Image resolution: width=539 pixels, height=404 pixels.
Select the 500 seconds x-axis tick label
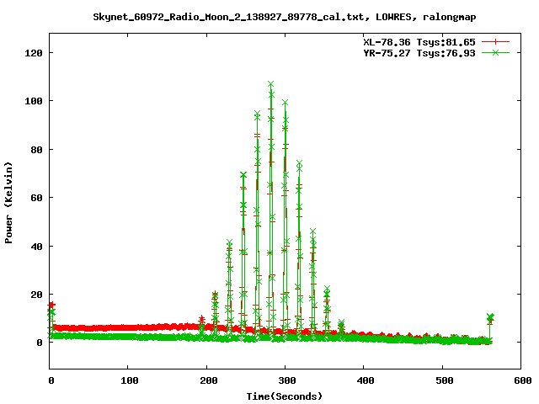click(x=442, y=381)
